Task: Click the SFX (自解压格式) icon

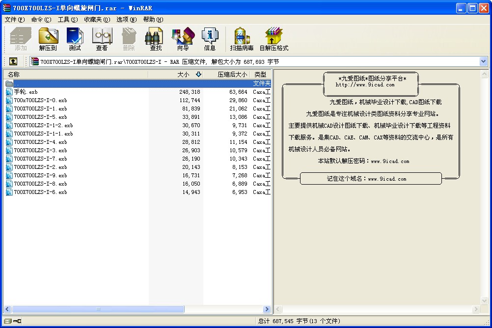Action: [x=273, y=39]
